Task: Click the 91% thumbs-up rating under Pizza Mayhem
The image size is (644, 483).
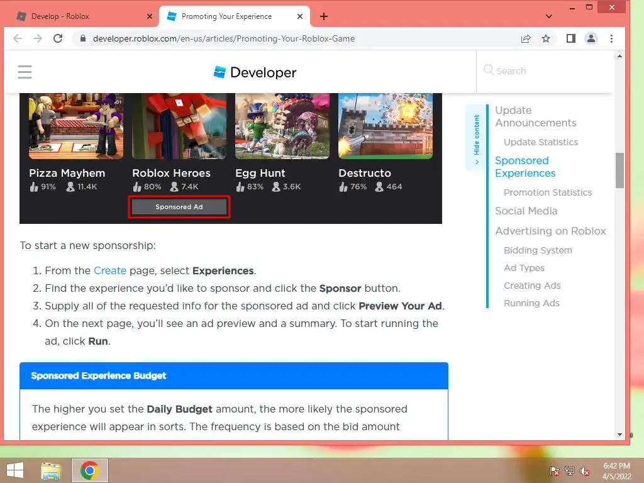Action: [x=42, y=187]
